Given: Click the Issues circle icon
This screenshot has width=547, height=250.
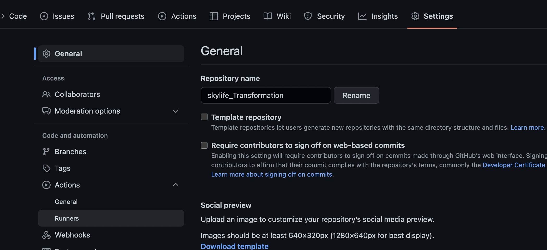Looking at the screenshot, I should (x=44, y=16).
